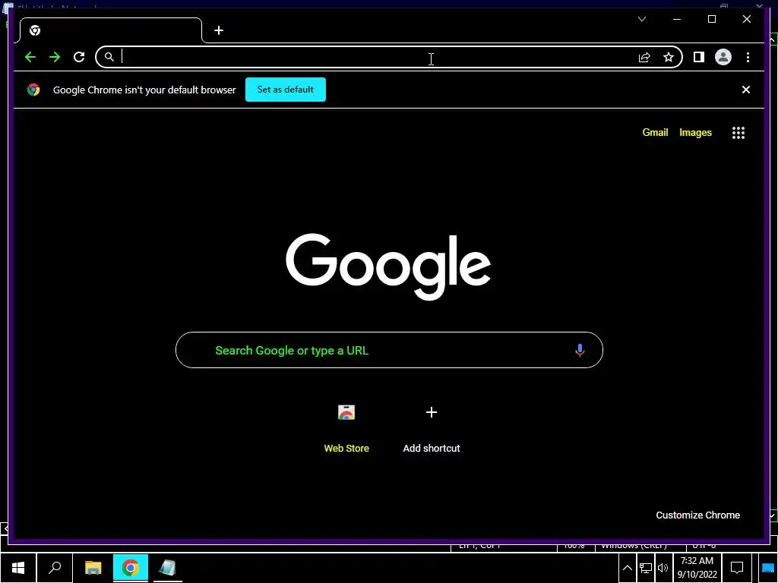Screen dimensions: 778x583
Task: Bookmark this tab with the star icon
Action: tap(669, 57)
